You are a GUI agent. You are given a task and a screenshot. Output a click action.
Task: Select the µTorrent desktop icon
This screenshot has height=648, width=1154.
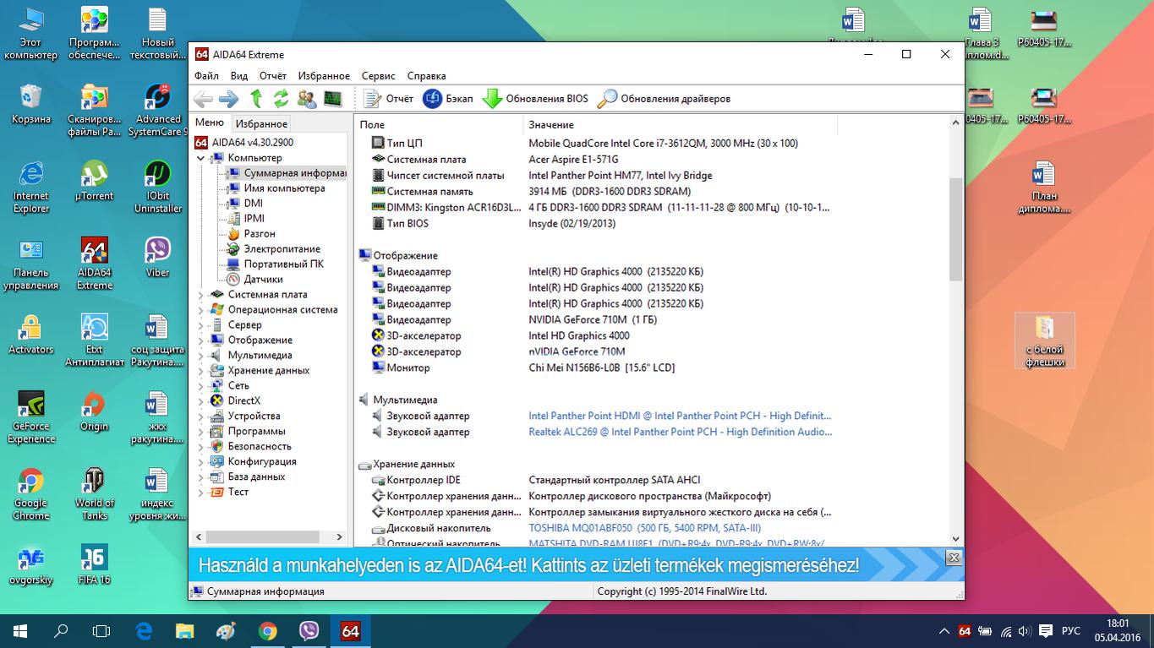pyautogui.click(x=95, y=182)
